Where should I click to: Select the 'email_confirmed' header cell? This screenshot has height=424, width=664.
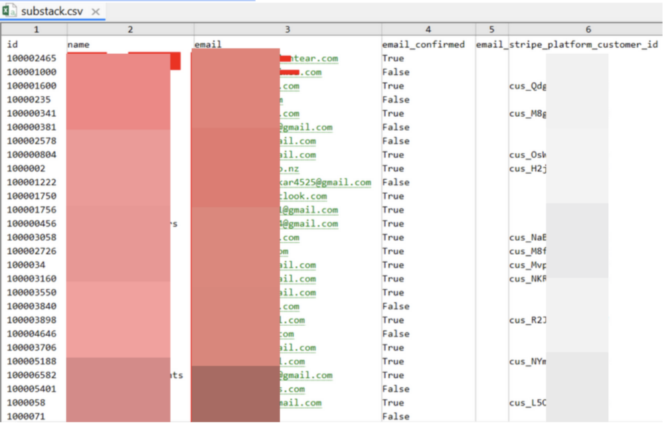[x=423, y=44]
